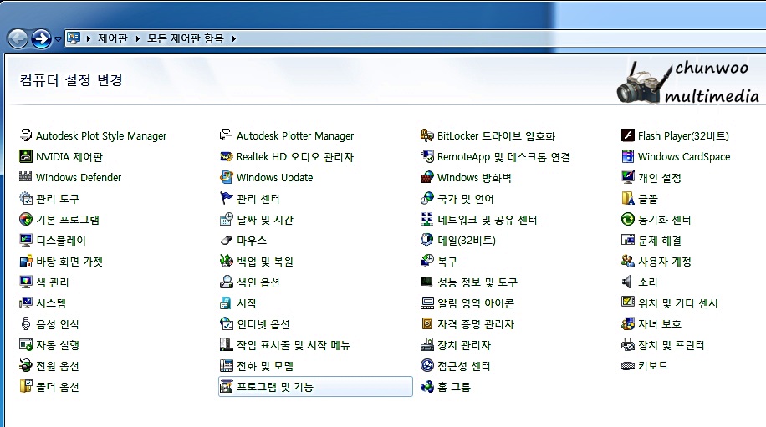The height and width of the screenshot is (427, 766).
Task: Open the 시작 link
Action: [247, 303]
